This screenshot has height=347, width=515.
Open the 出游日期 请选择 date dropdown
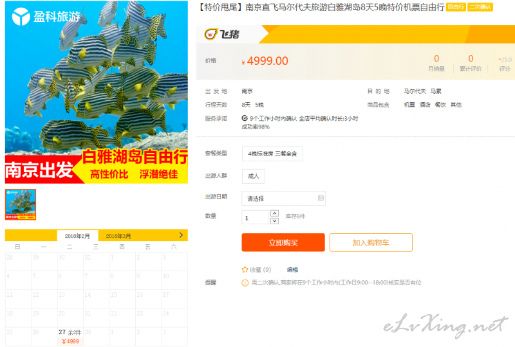coord(283,198)
